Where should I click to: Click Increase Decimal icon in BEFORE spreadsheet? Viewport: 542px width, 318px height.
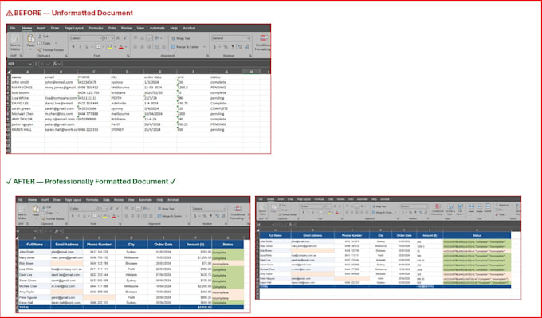click(x=240, y=47)
